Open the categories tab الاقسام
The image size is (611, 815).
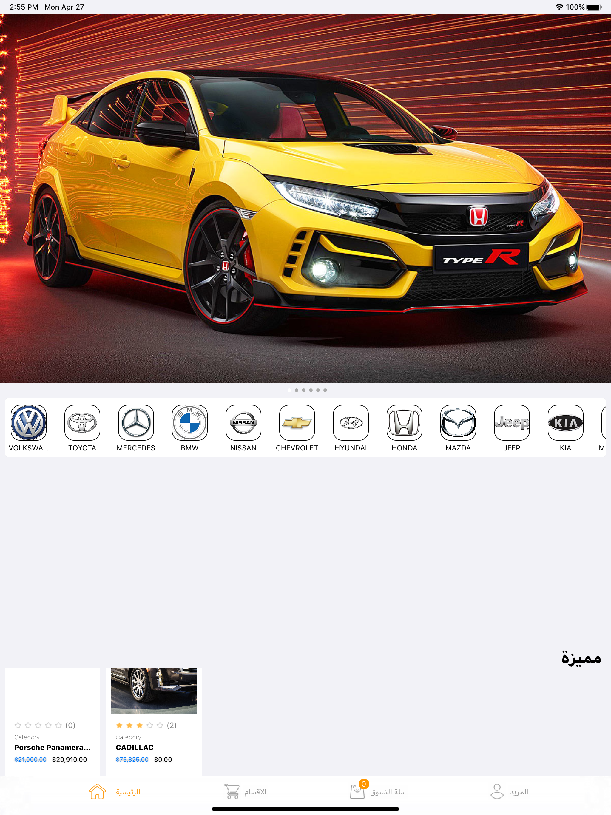tap(245, 791)
